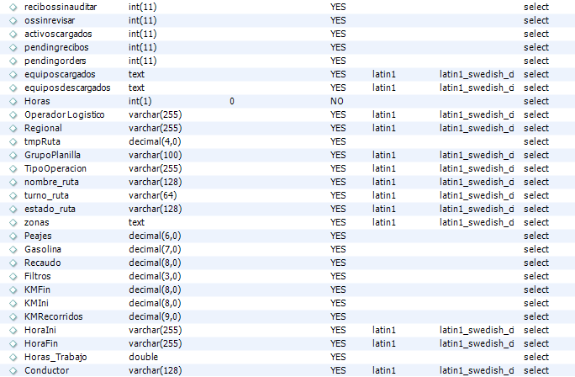Click the diamond icon beside activoscargados

click(13, 35)
